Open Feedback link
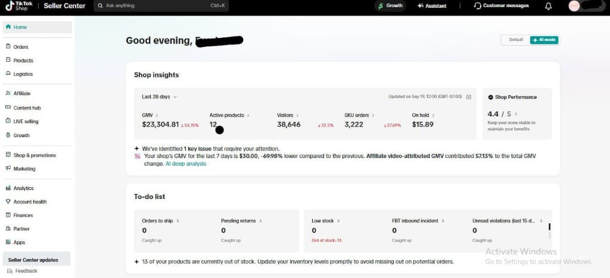 coord(23,271)
